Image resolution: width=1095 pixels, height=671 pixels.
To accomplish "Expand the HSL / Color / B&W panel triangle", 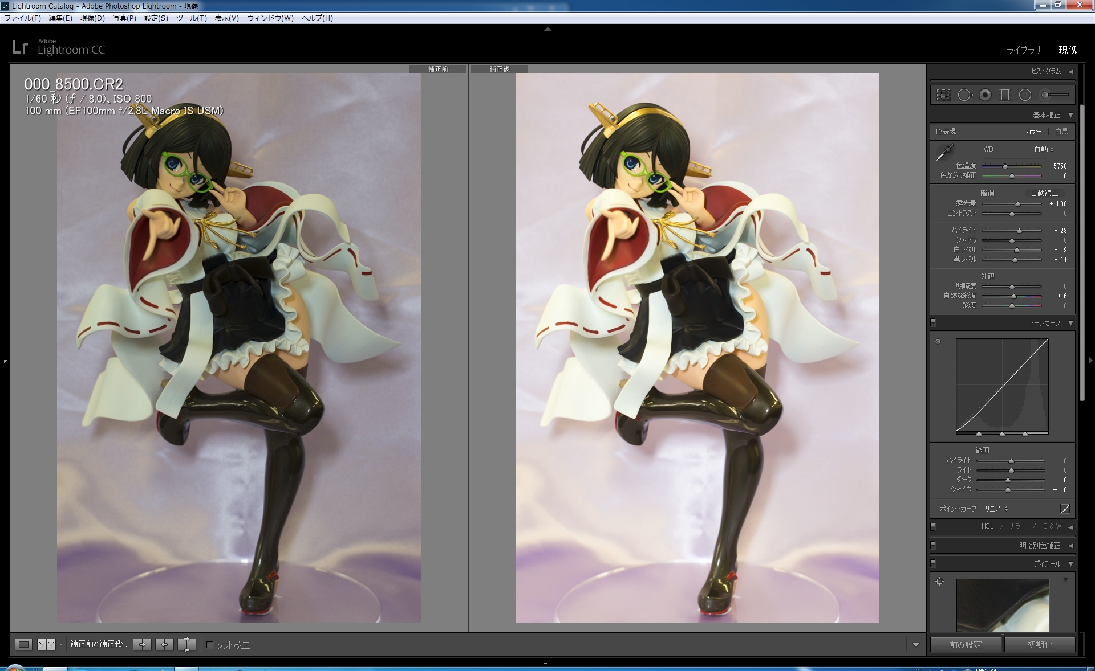I will (1071, 527).
